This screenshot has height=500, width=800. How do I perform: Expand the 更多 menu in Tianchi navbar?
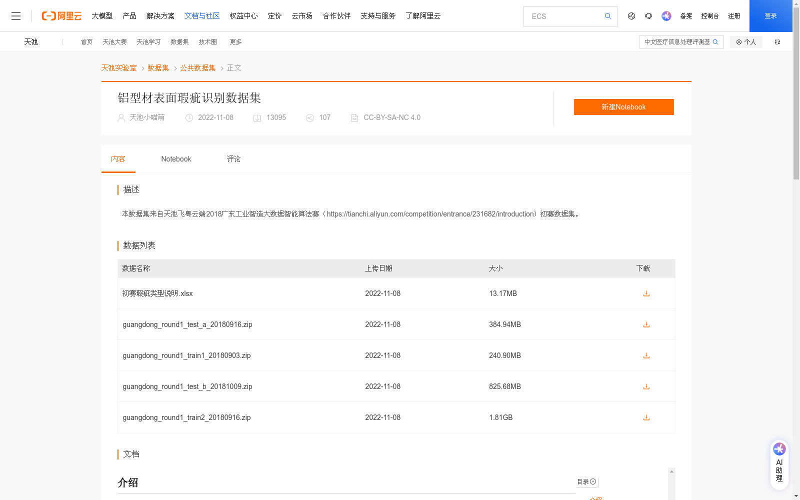coord(235,41)
